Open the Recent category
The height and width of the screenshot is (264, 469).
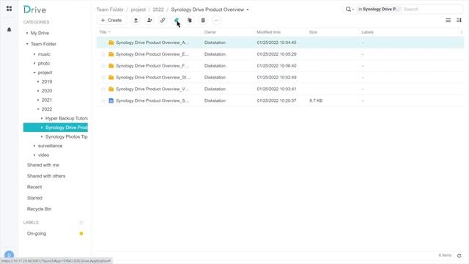click(34, 187)
